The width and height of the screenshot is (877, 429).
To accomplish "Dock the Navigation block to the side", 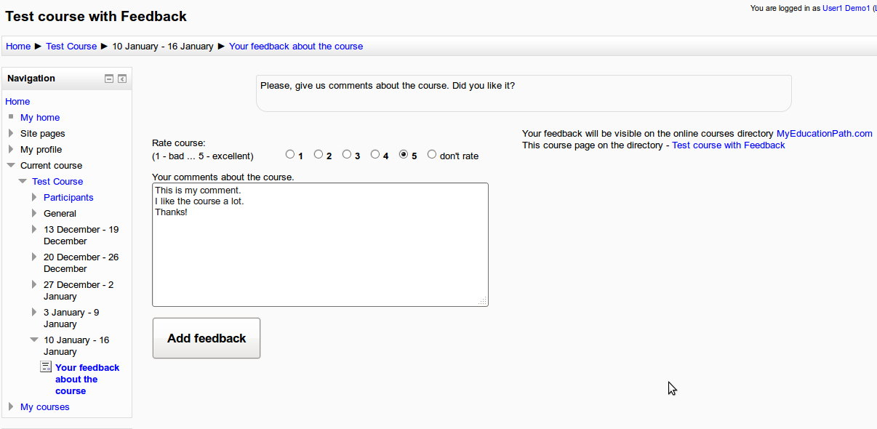I will [x=122, y=79].
